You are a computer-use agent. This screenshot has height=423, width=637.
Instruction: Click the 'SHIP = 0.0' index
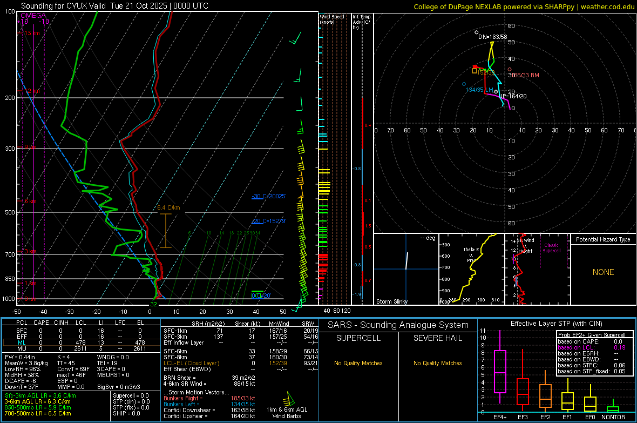[126, 413]
